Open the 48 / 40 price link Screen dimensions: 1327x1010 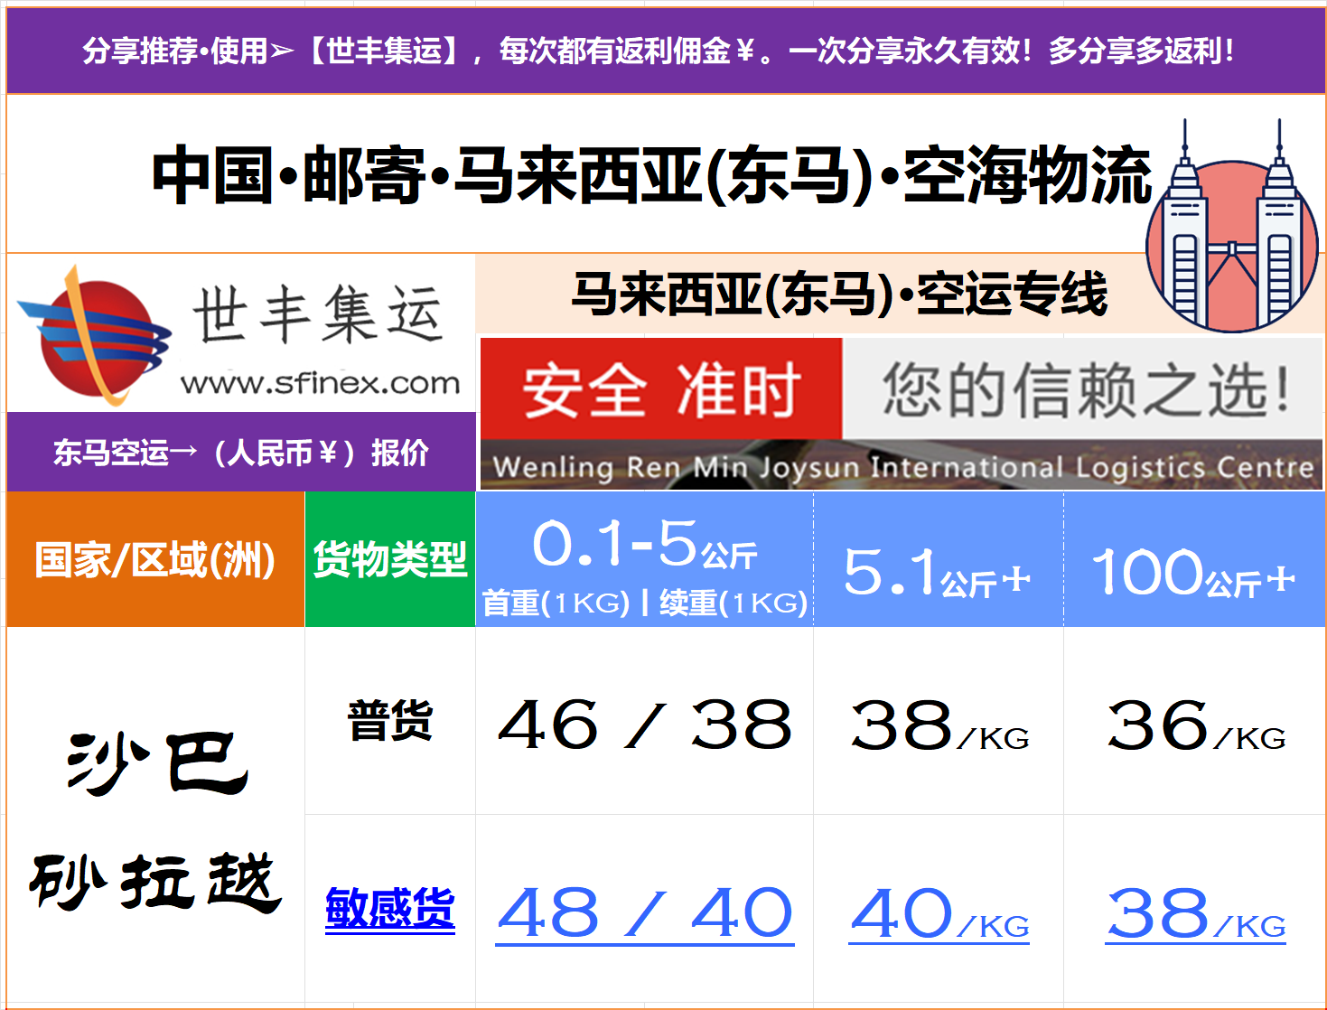[x=645, y=914]
